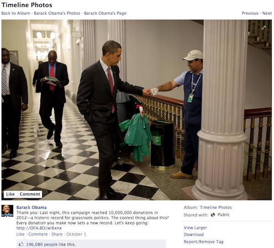Select the Comment link below the caption

(x=38, y=234)
